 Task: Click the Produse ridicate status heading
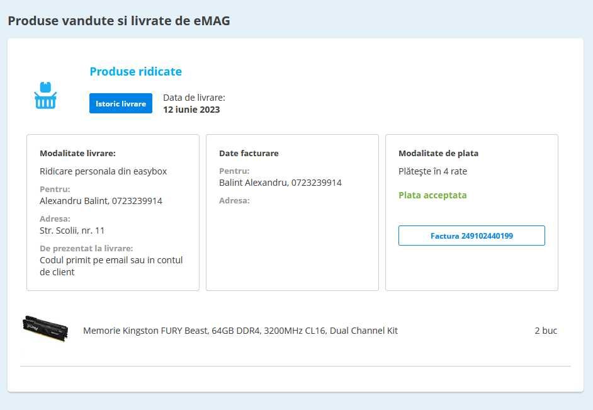click(136, 72)
